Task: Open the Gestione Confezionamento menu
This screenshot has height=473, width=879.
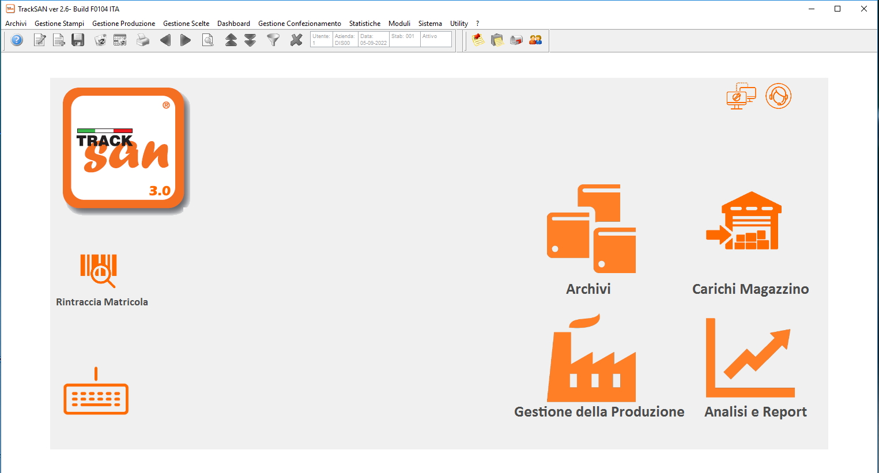Action: (299, 24)
